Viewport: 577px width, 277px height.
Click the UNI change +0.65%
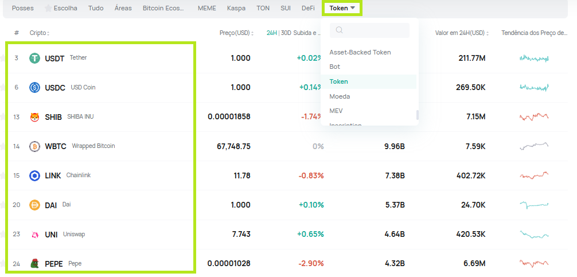[x=310, y=235]
